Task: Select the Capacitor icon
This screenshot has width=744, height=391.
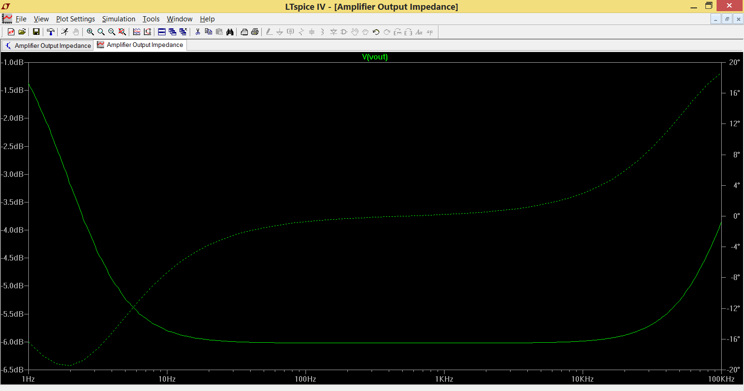Action: click(312, 32)
